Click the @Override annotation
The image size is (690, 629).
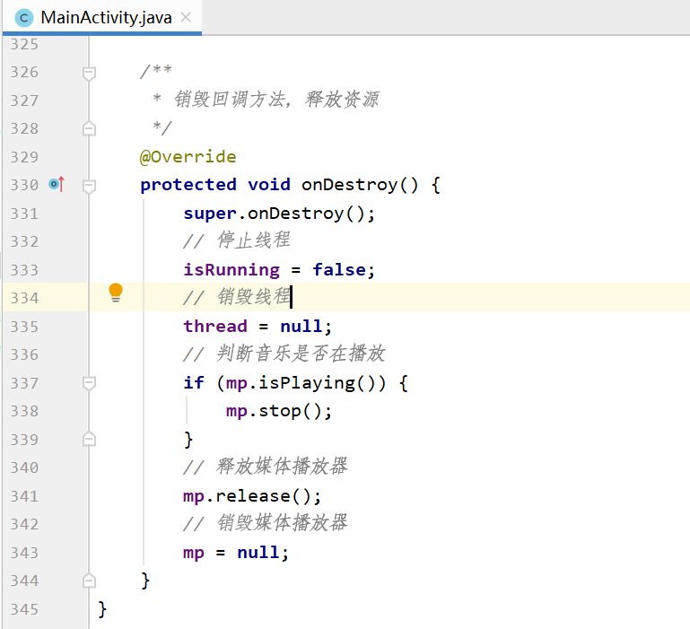[x=188, y=157]
